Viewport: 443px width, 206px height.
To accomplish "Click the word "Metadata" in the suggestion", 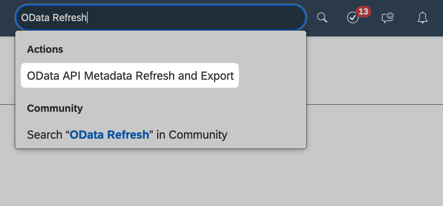I will coord(108,76).
